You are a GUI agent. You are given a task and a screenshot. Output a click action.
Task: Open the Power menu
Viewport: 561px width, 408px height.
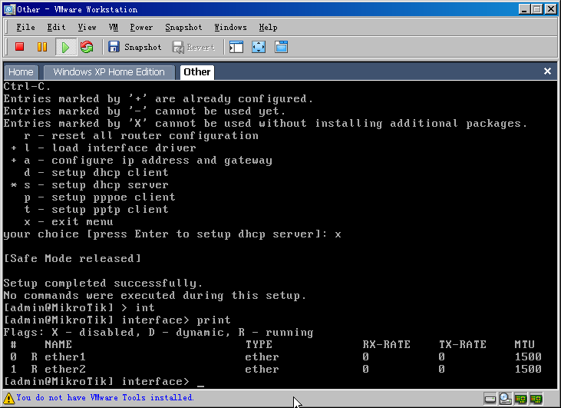(141, 27)
